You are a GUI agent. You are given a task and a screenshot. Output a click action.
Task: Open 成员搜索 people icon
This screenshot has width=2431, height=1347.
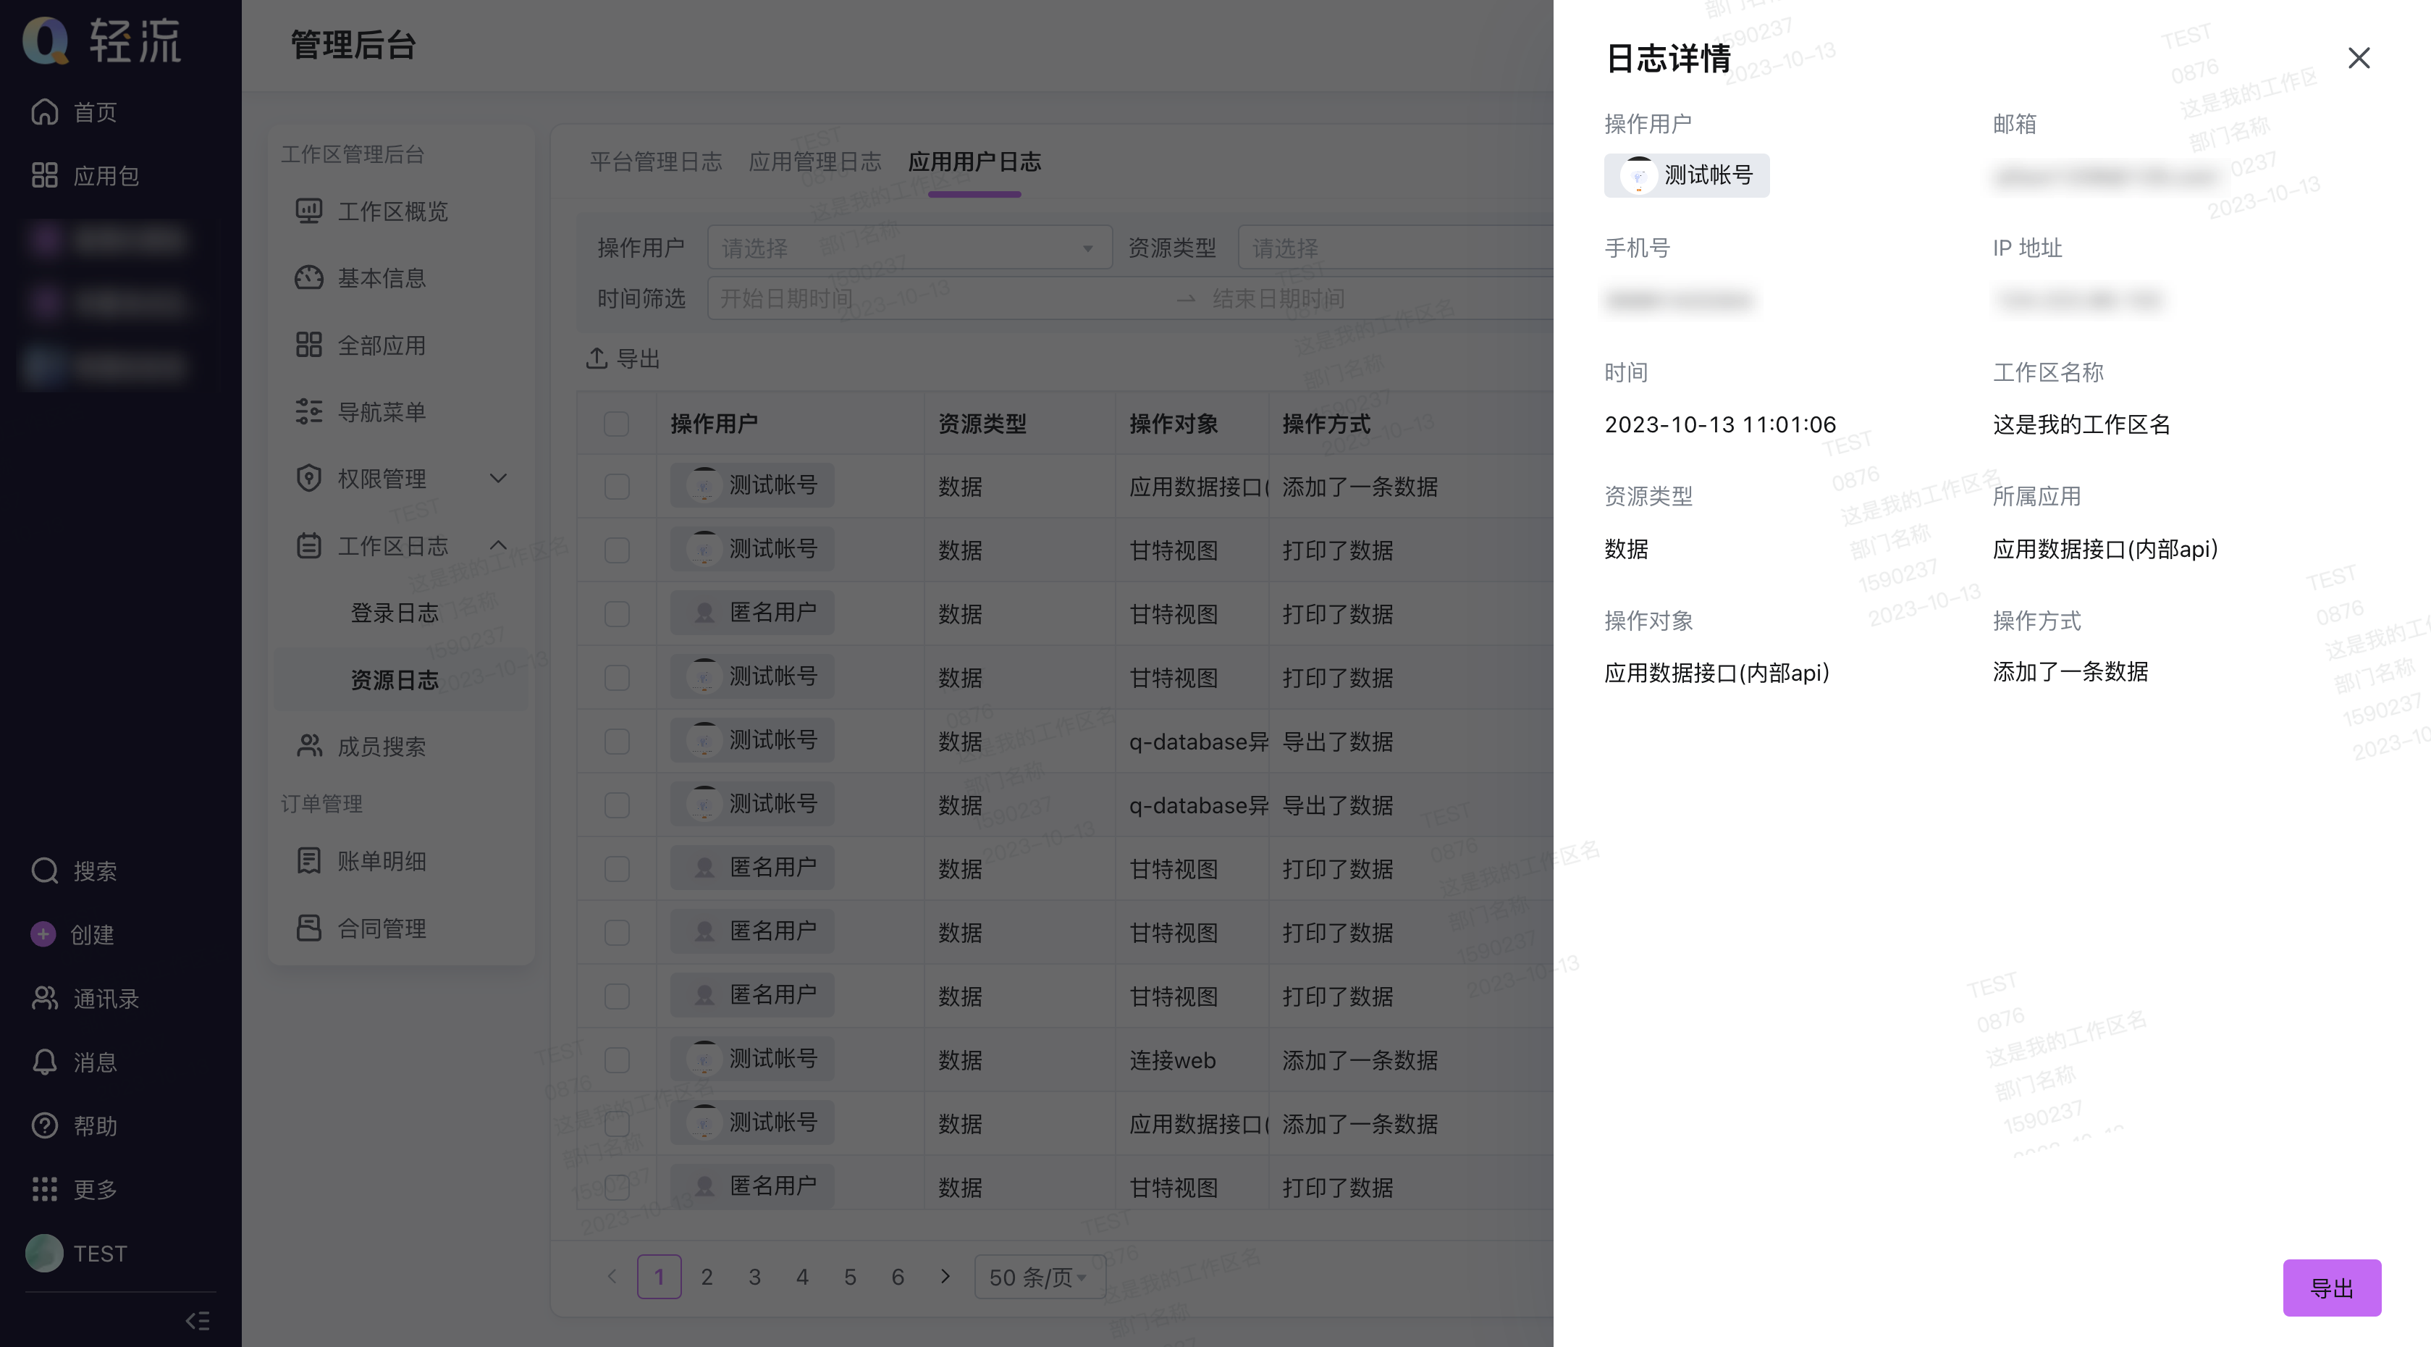308,746
